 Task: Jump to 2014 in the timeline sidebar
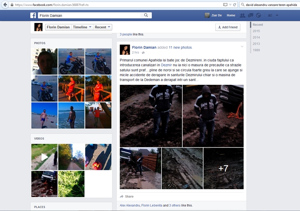256,38
